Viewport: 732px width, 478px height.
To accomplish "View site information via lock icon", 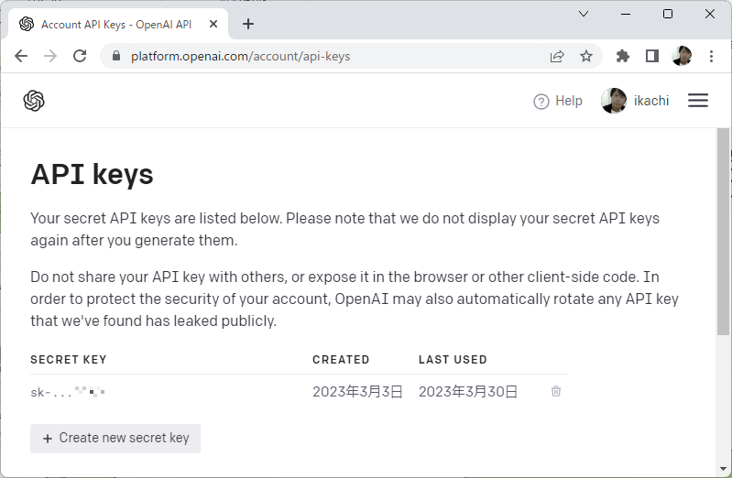I will click(x=116, y=56).
